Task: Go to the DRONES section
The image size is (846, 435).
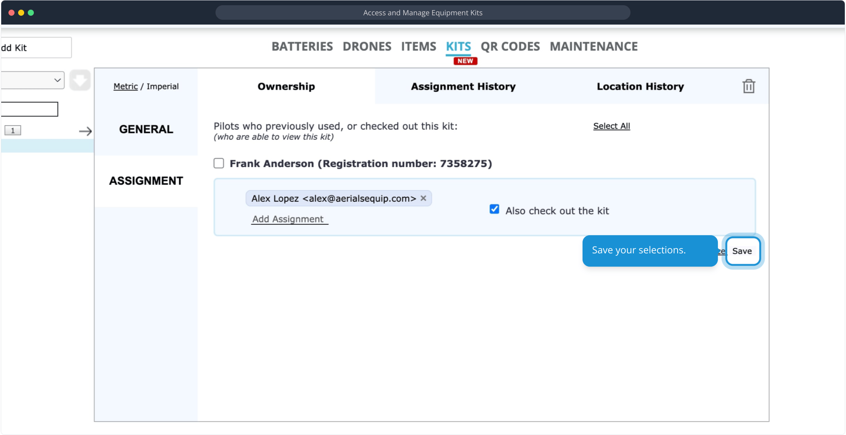Action: point(367,47)
